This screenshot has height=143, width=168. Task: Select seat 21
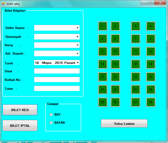pyautogui.click(x=103, y=90)
